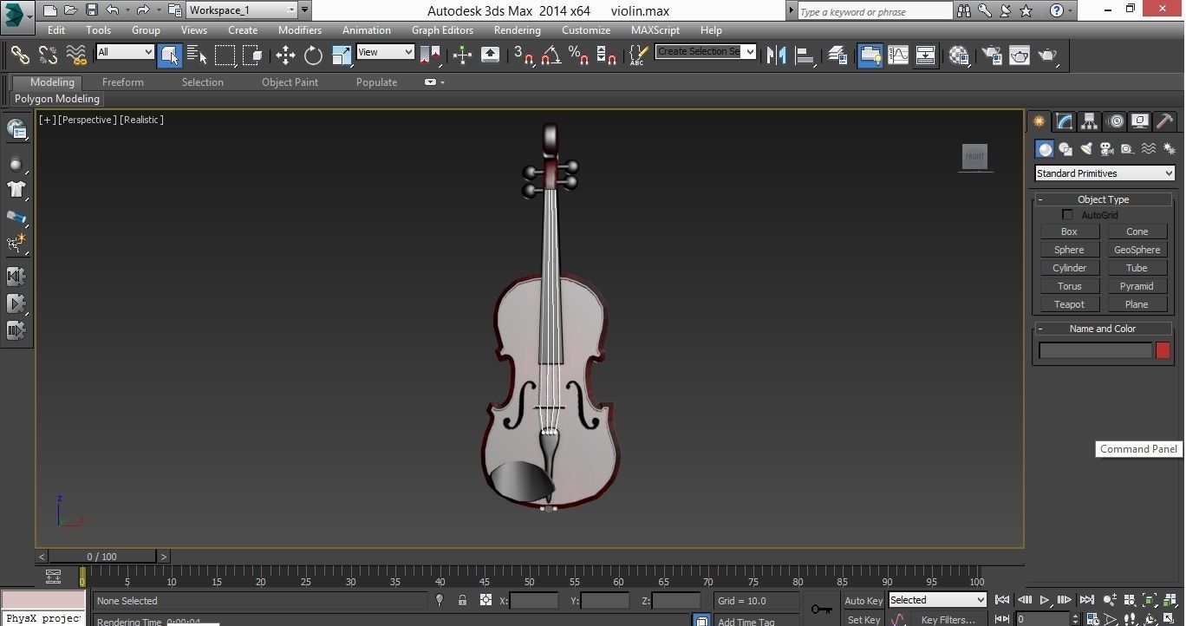Activate the Select Object tool
This screenshot has width=1186, height=626.
[170, 55]
